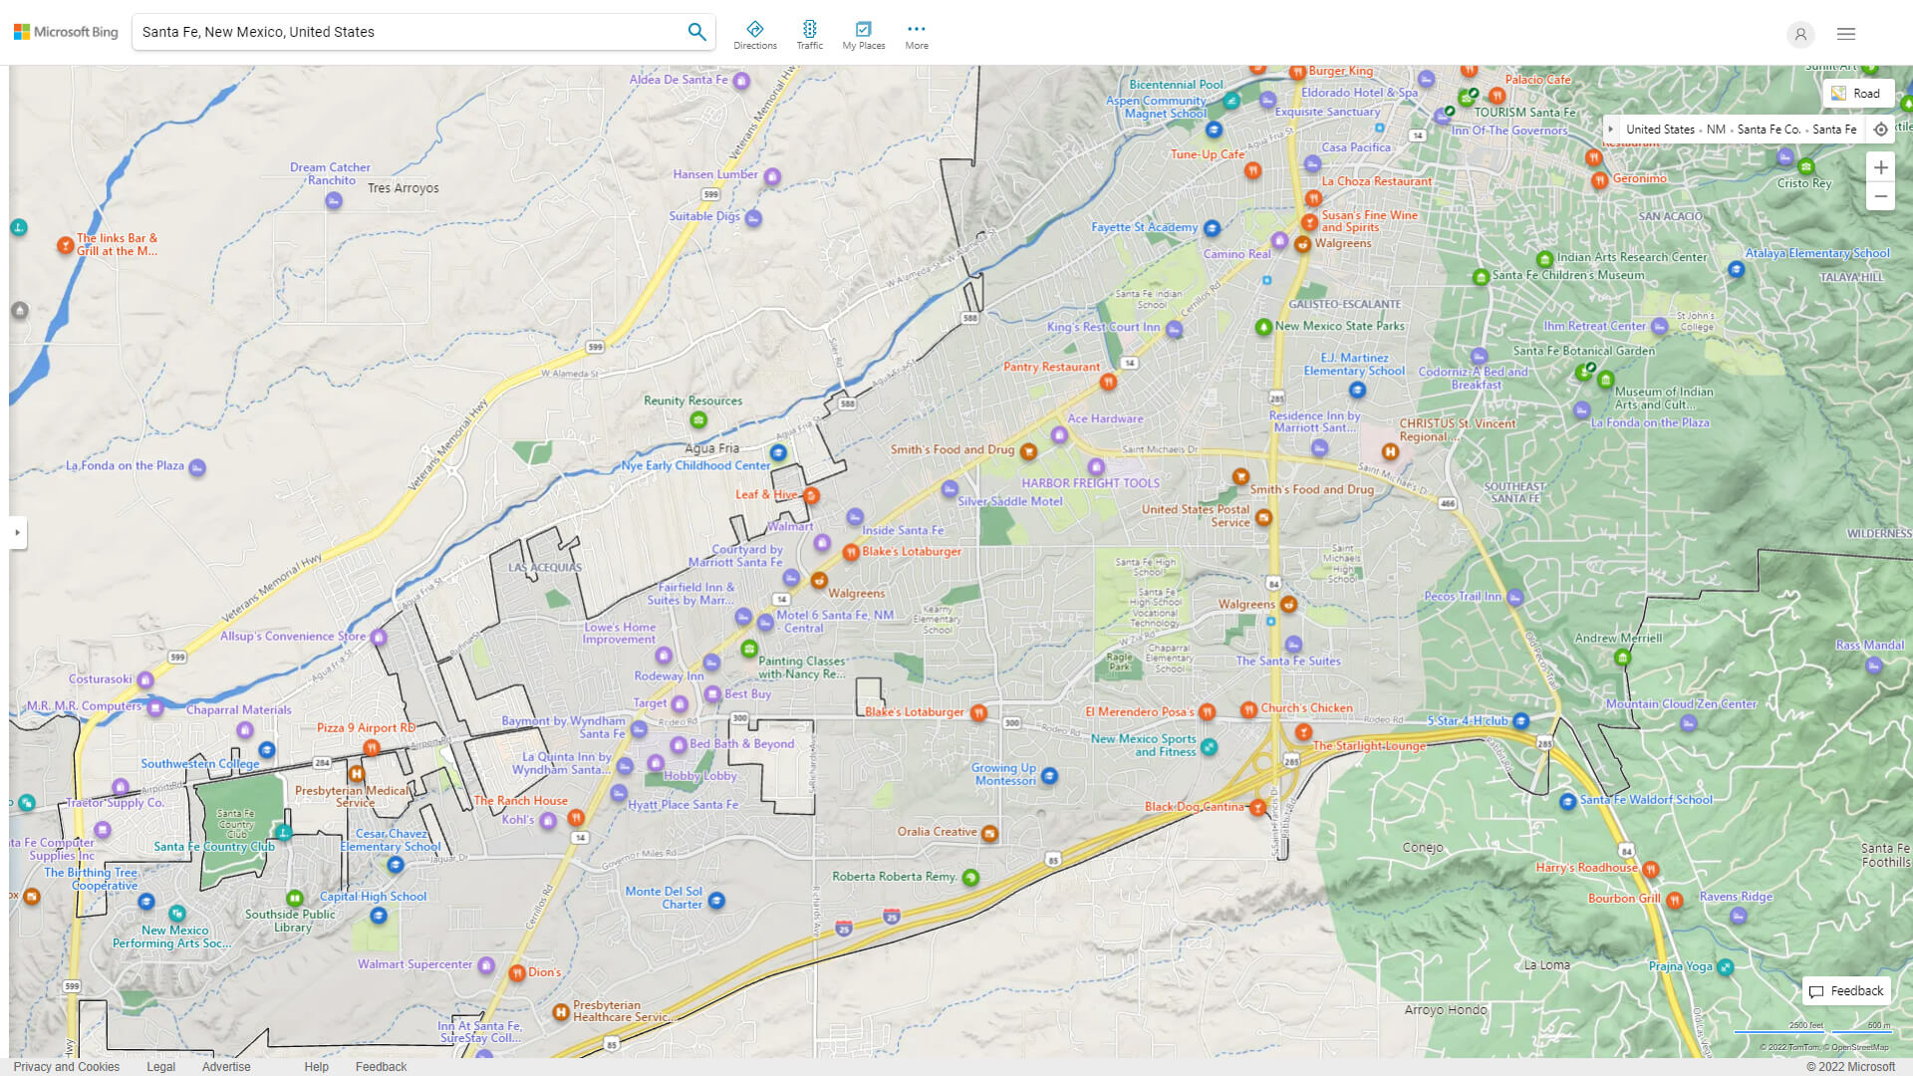Image resolution: width=1913 pixels, height=1076 pixels.
Task: Open the hamburger menu
Action: coord(1845,33)
